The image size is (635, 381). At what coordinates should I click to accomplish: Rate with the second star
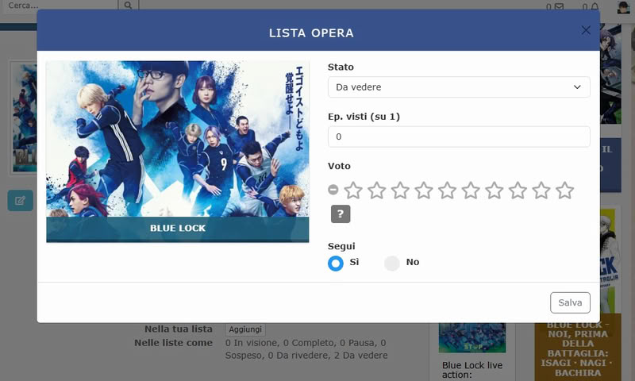click(x=376, y=190)
